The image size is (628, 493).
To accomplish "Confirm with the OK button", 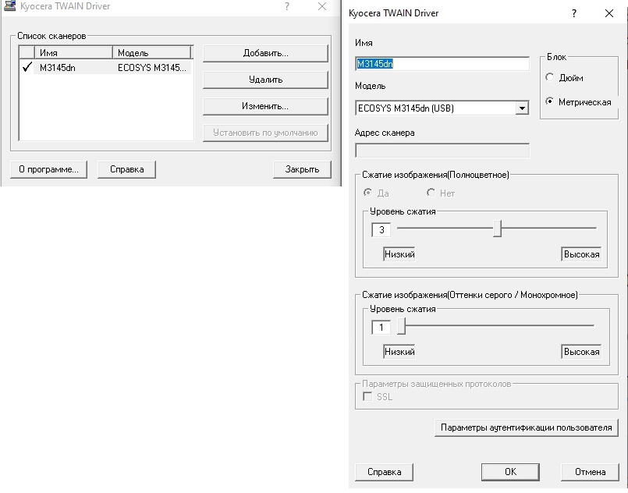I will pyautogui.click(x=510, y=472).
